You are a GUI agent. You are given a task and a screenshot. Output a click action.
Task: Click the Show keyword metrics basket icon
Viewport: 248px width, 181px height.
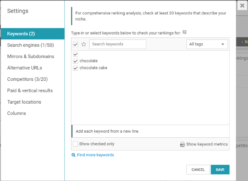[182, 144]
